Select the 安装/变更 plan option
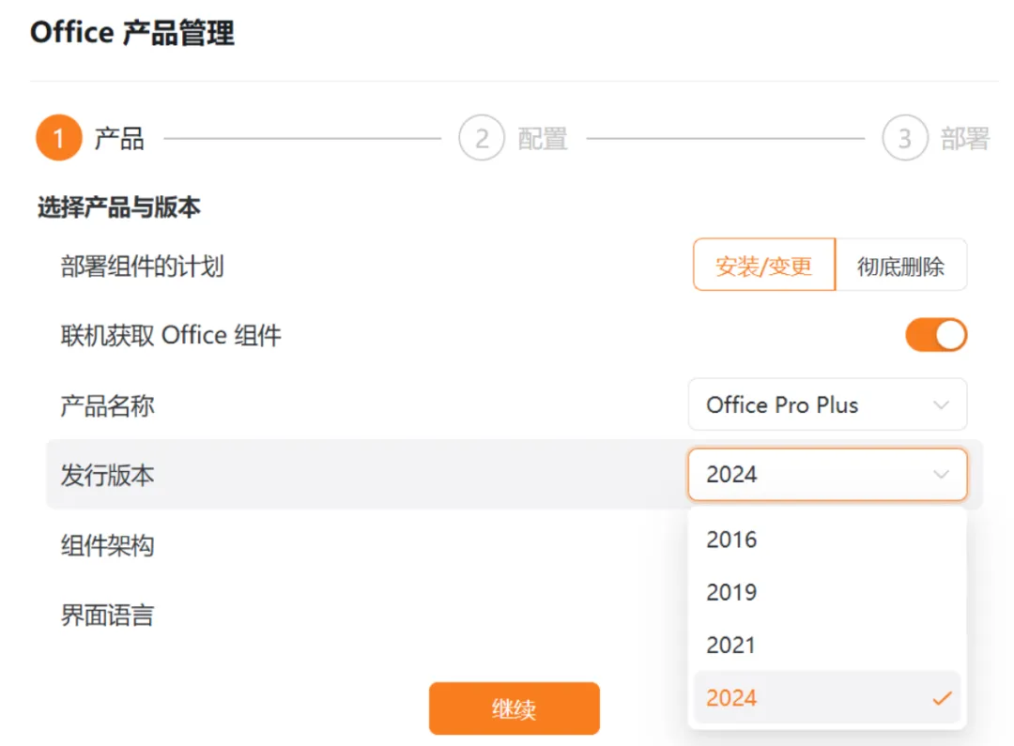The height and width of the screenshot is (746, 1014). point(763,265)
